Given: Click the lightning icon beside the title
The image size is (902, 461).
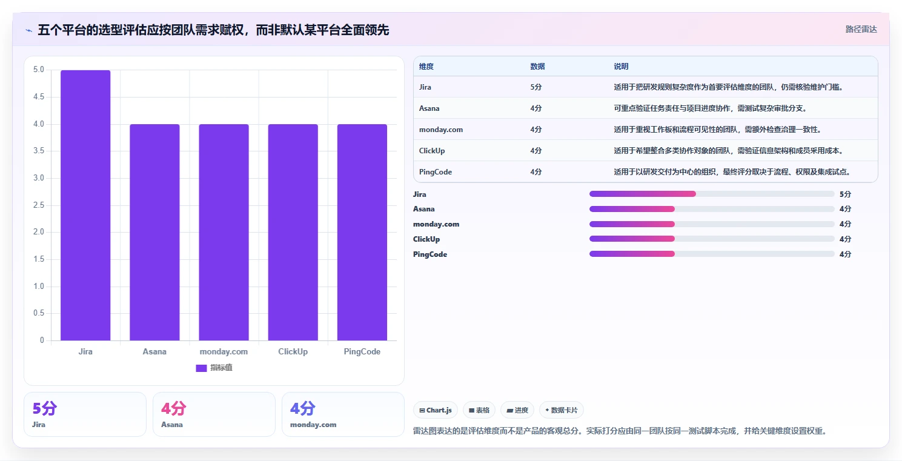Looking at the screenshot, I should [x=28, y=30].
